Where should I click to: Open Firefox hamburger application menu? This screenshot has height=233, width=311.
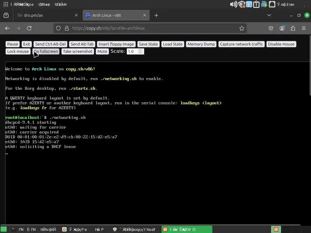point(304,28)
